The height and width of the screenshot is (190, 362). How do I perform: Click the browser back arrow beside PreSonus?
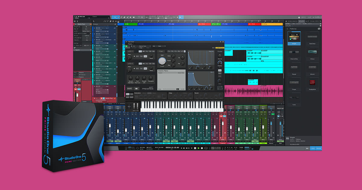coord(287,29)
